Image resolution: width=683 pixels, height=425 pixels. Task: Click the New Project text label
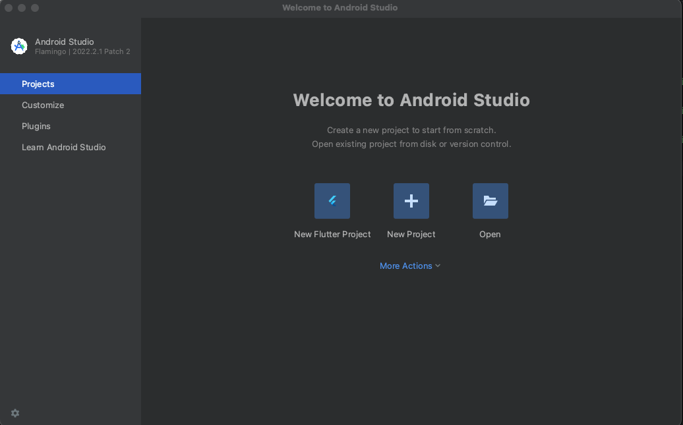tap(411, 235)
